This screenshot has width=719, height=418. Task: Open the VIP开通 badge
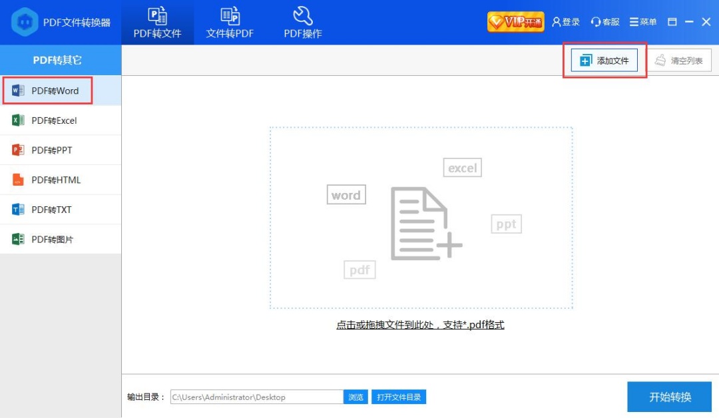coord(516,22)
